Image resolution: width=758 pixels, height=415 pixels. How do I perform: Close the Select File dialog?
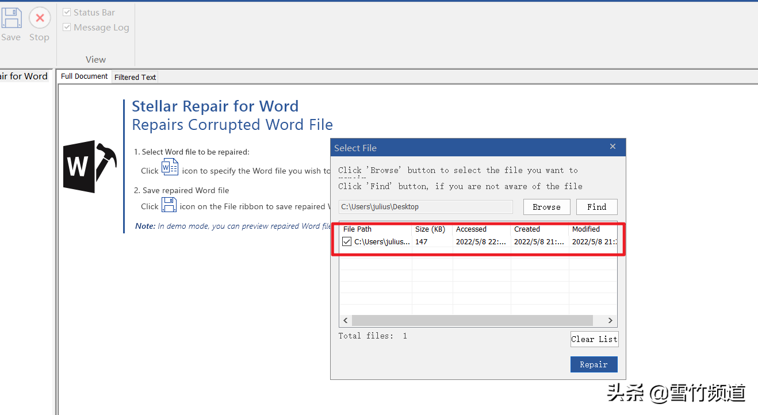612,147
